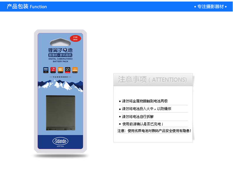Click the orange 18 badge icon
233x181 pixels.
click(x=60, y=70)
